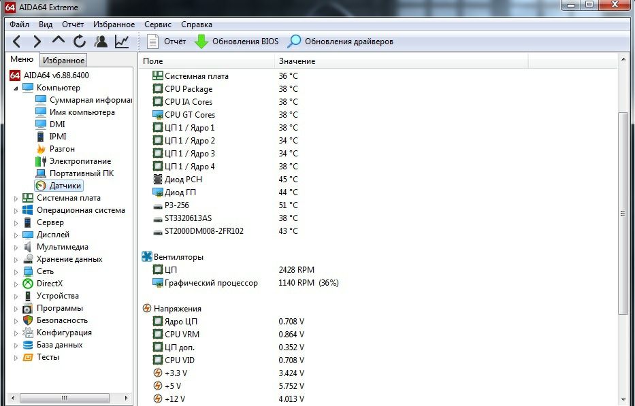Open Обновления драйверов search button
635x406 pixels.
[x=340, y=41]
